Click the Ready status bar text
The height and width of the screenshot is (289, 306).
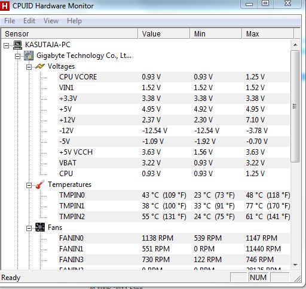point(11,278)
